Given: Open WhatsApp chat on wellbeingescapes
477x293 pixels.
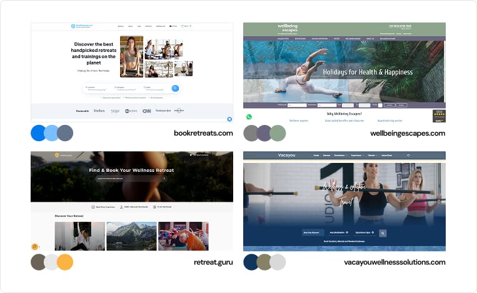Looking at the screenshot, I should point(249,117).
